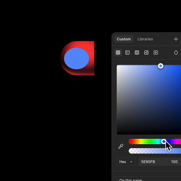Open the Libraries tab

coord(145,39)
